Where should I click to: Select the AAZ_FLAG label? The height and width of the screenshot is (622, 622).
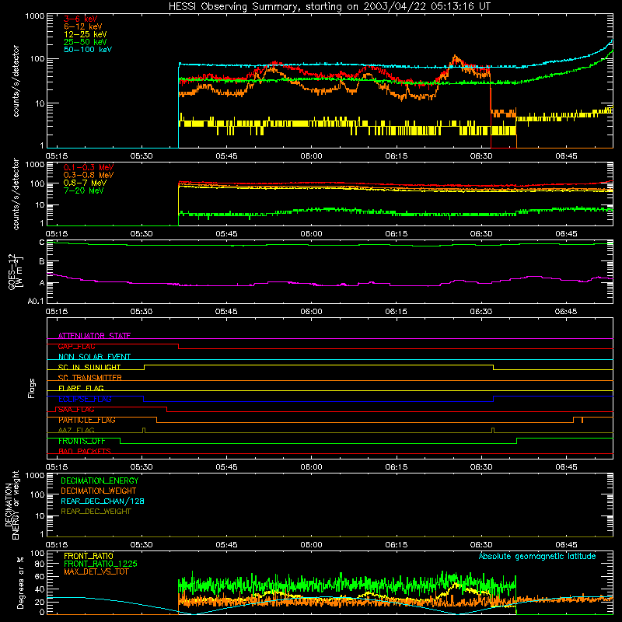pos(76,430)
